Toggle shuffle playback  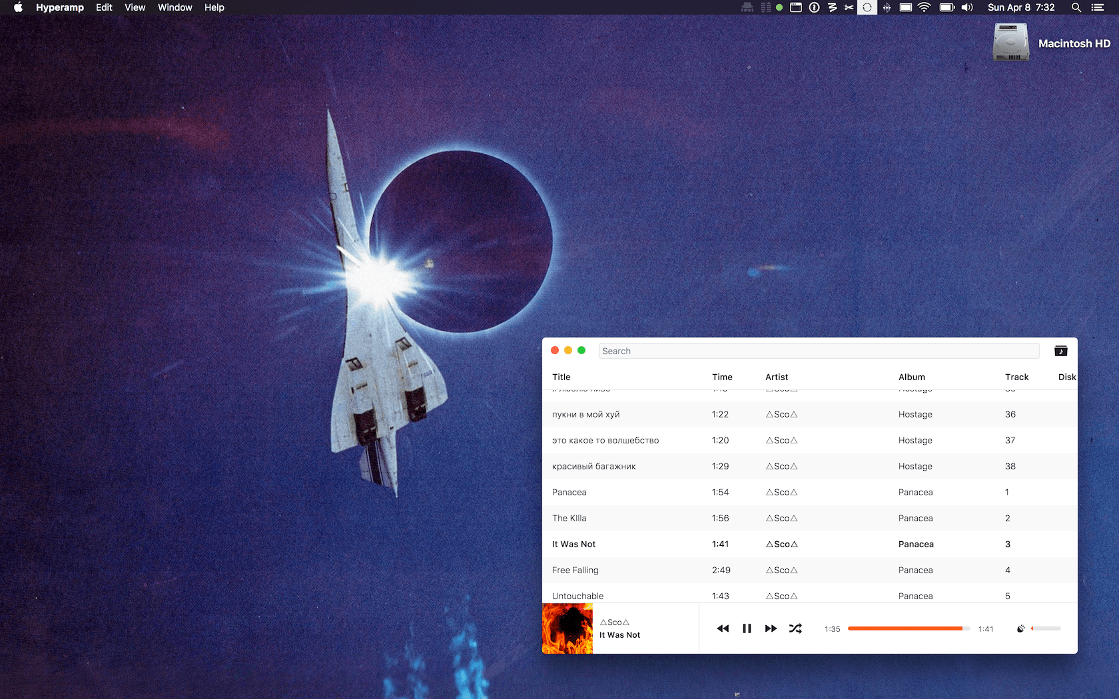[795, 628]
